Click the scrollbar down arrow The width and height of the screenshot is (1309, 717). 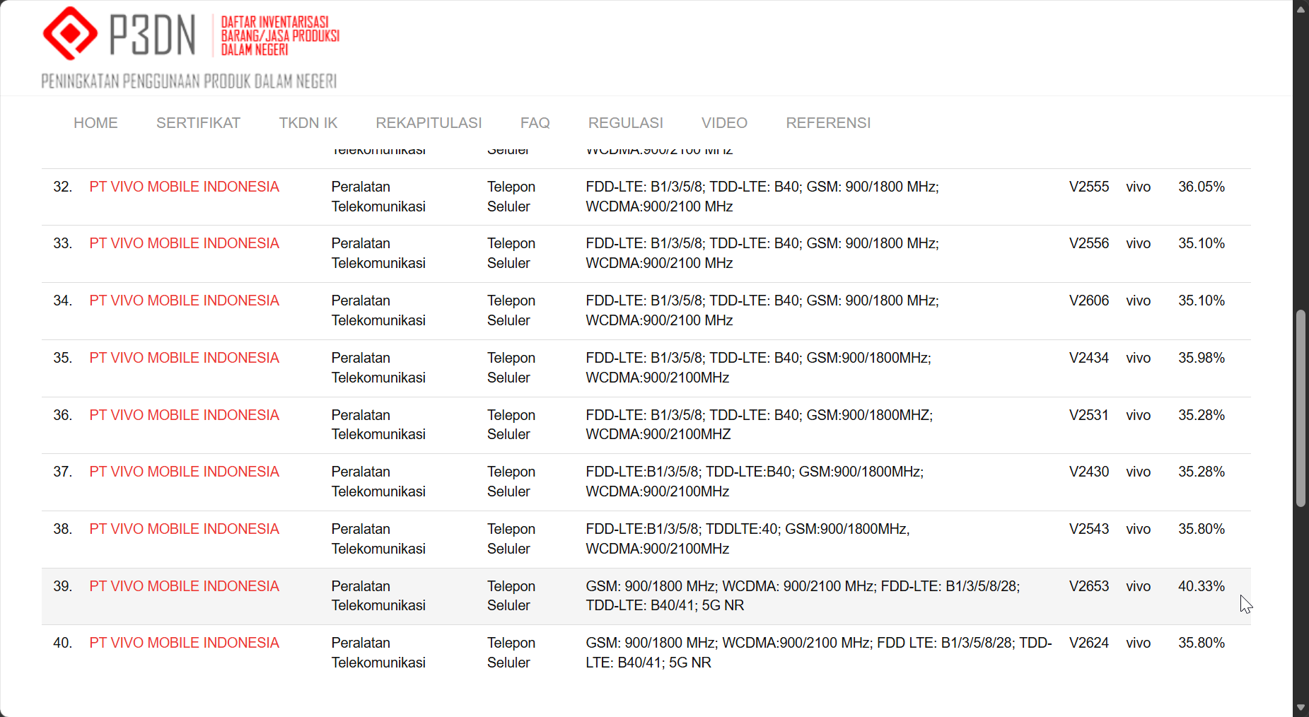pos(1301,708)
